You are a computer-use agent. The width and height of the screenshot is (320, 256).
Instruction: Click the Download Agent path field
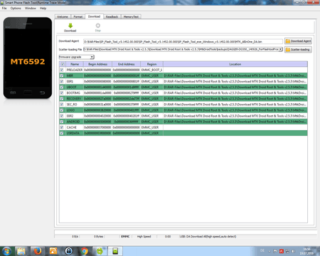[183, 41]
